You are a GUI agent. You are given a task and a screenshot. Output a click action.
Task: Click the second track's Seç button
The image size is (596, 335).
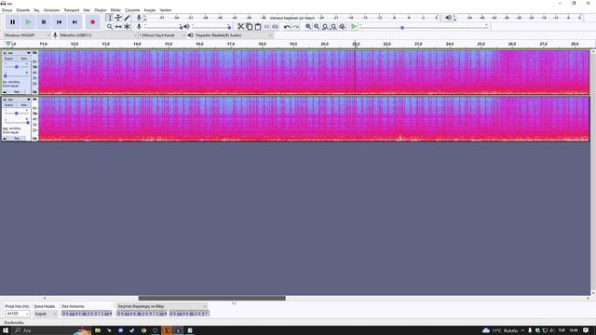17,139
